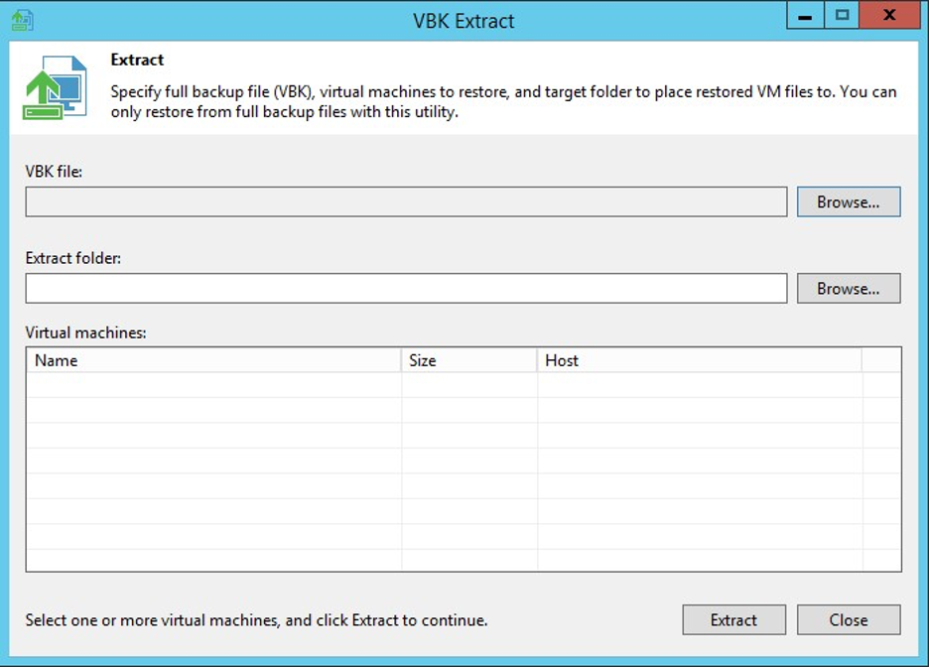929x667 pixels.
Task: Click the empty first row of virtual machines list
Action: click(464, 385)
